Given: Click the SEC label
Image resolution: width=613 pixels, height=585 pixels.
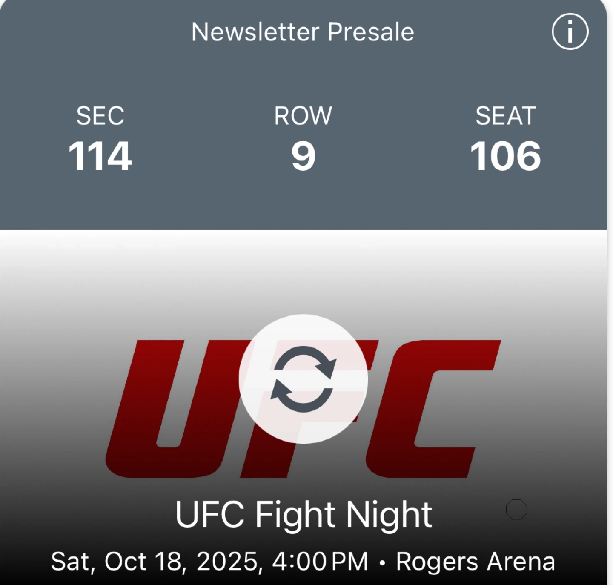Looking at the screenshot, I should coord(100,115).
